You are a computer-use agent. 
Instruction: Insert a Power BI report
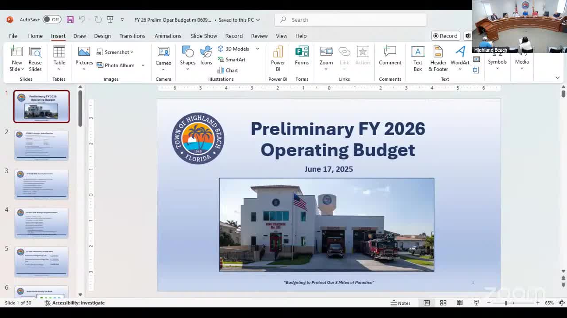[278, 59]
